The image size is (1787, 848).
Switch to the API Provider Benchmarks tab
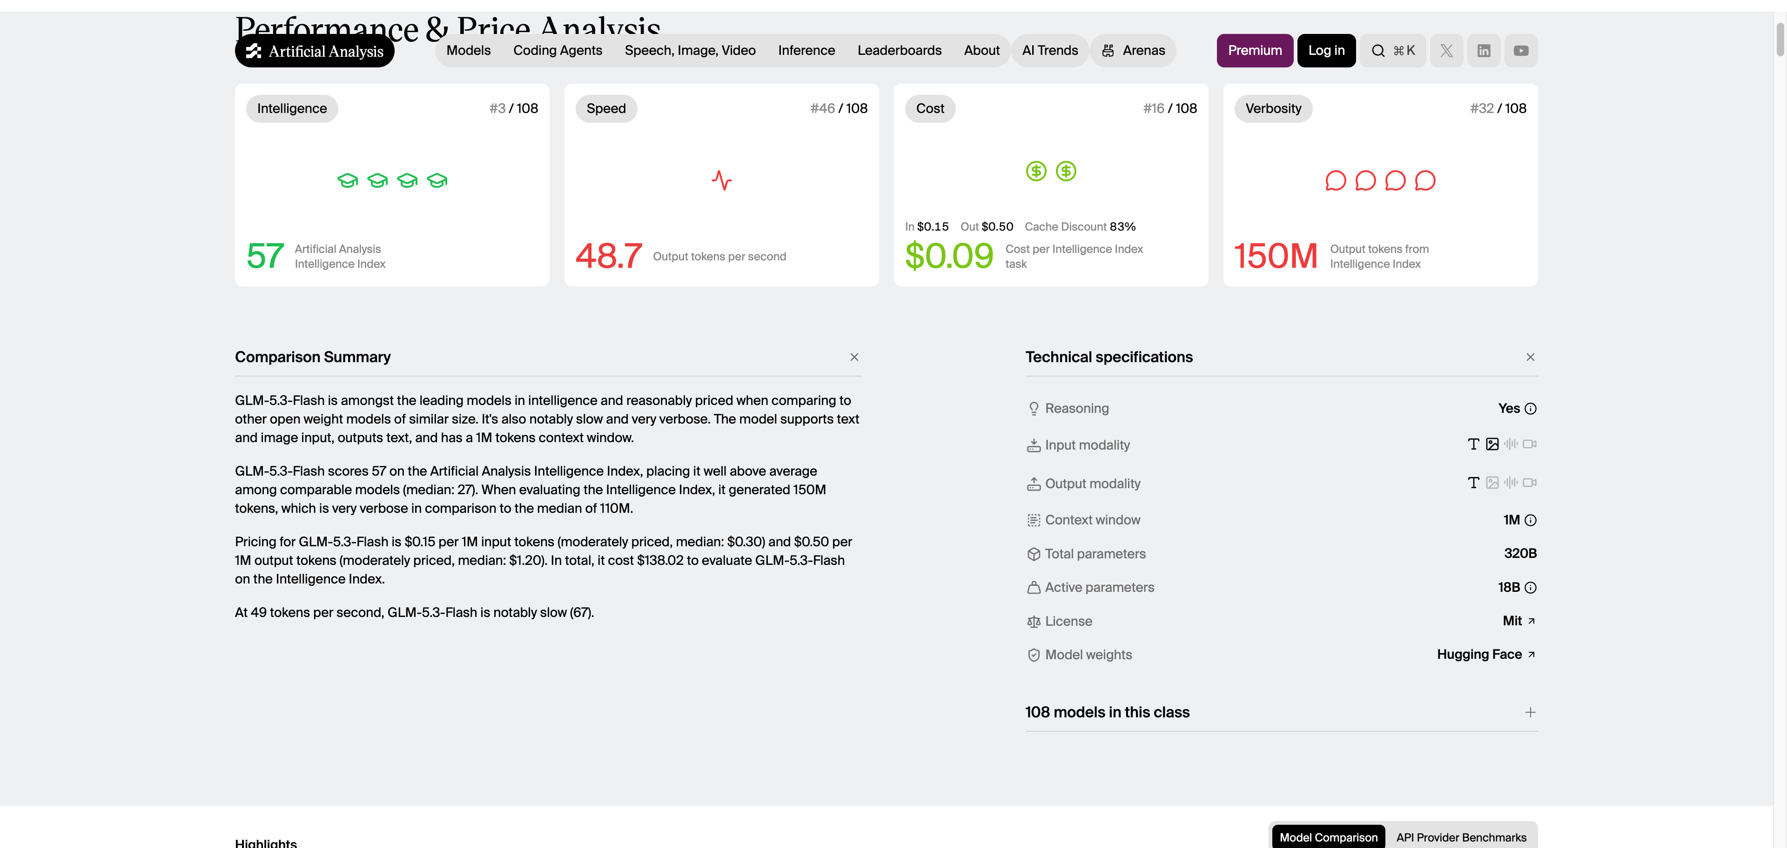(1461, 838)
